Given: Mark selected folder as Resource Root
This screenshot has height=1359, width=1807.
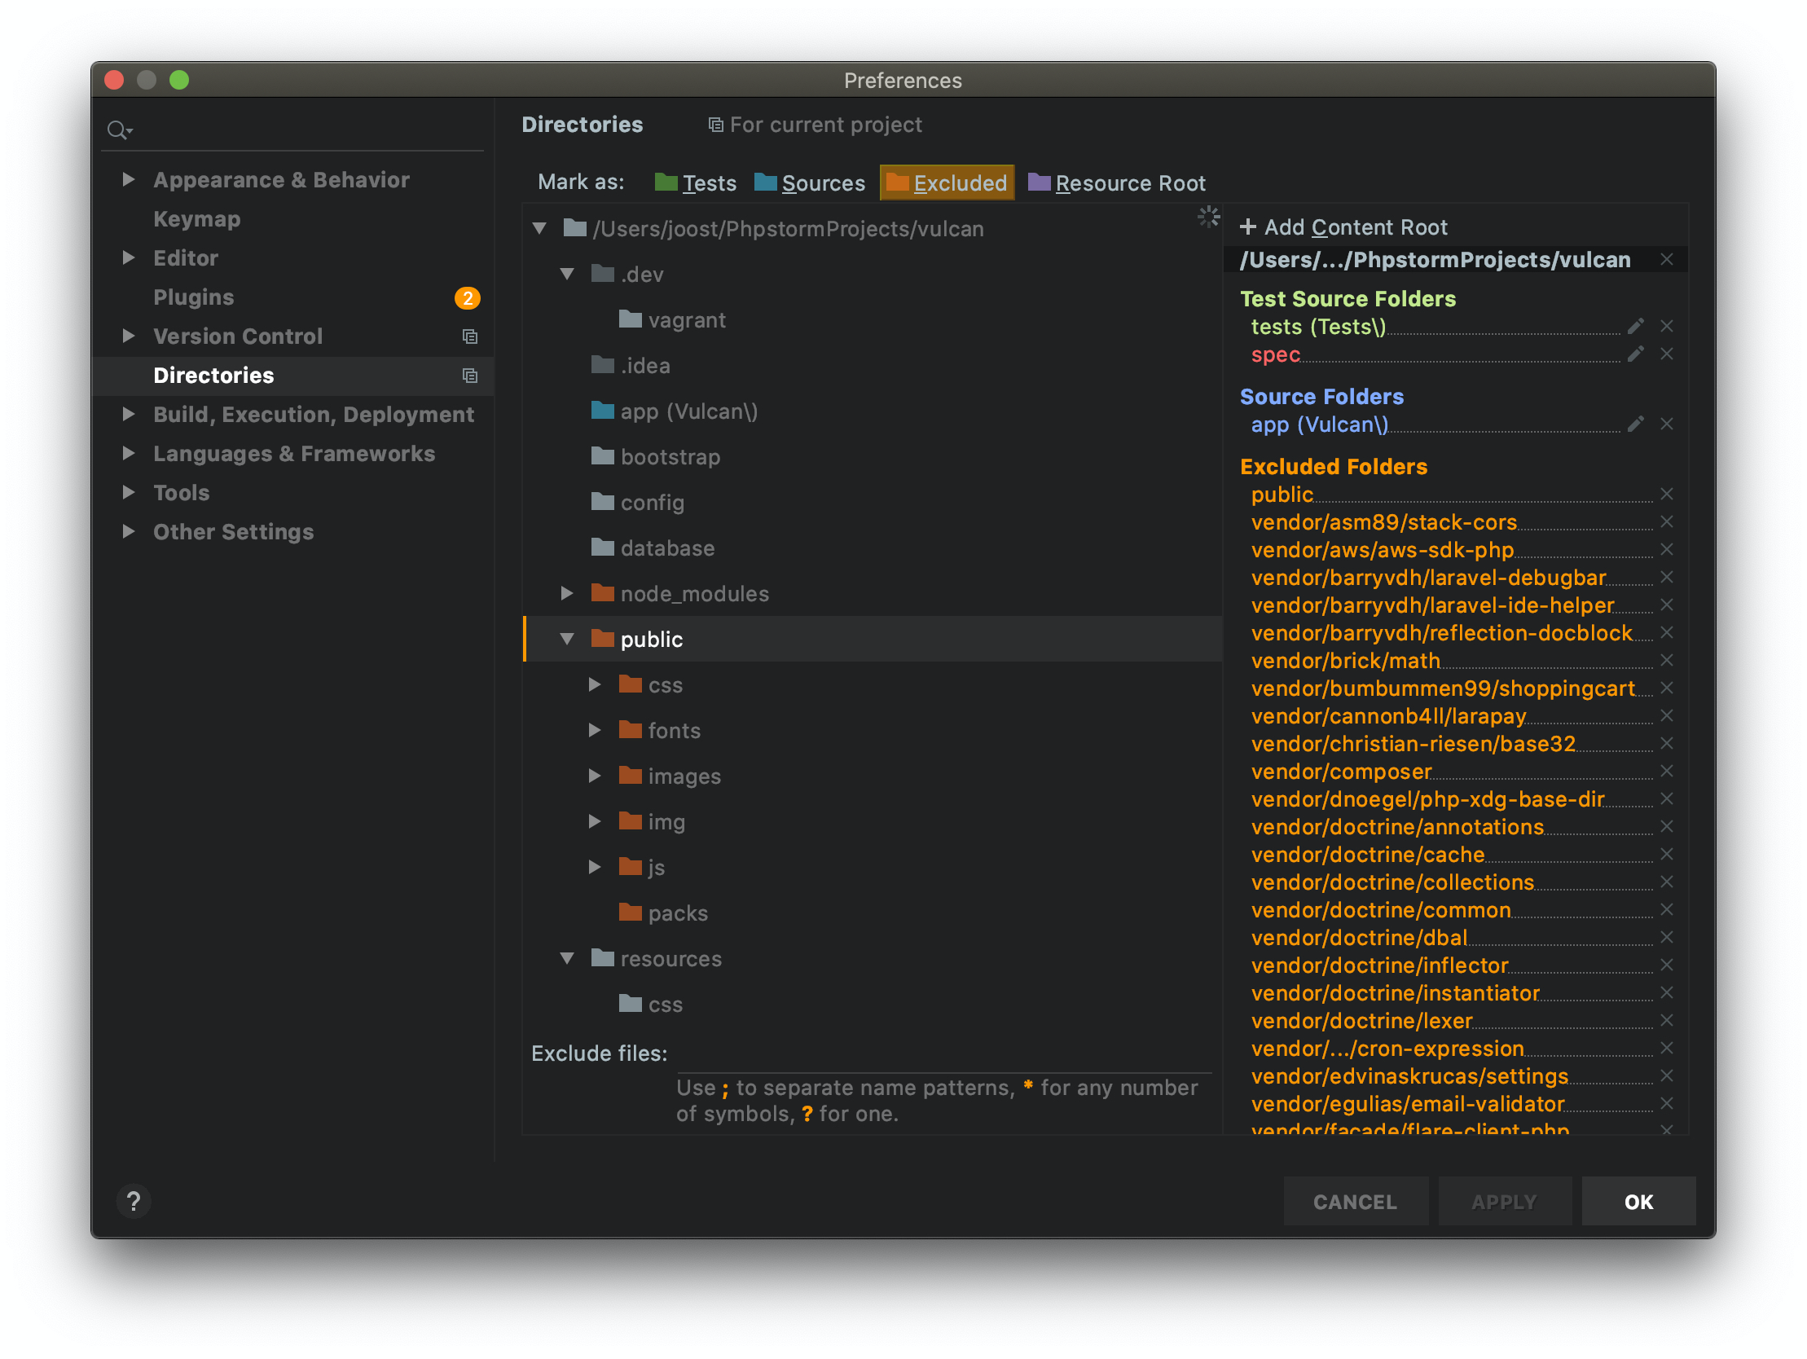Looking at the screenshot, I should tap(1116, 183).
